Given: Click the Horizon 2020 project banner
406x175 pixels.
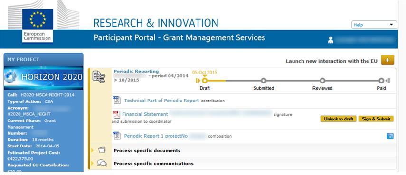Looking at the screenshot, I should pos(44,77).
